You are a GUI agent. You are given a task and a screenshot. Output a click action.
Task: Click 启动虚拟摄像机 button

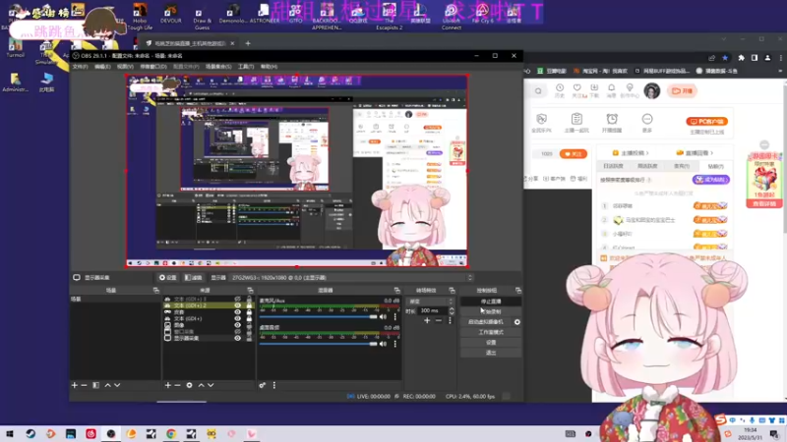click(x=486, y=322)
